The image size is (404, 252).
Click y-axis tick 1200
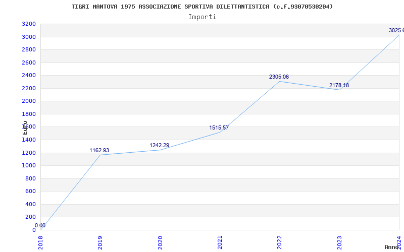tap(29, 153)
